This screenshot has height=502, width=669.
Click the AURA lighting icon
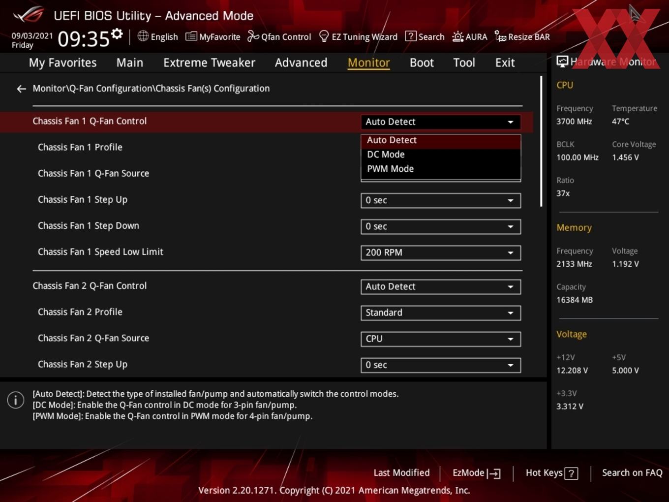point(457,37)
